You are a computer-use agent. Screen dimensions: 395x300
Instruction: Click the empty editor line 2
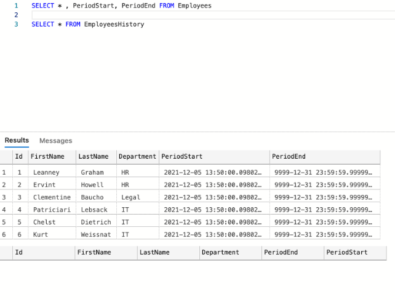click(213, 15)
